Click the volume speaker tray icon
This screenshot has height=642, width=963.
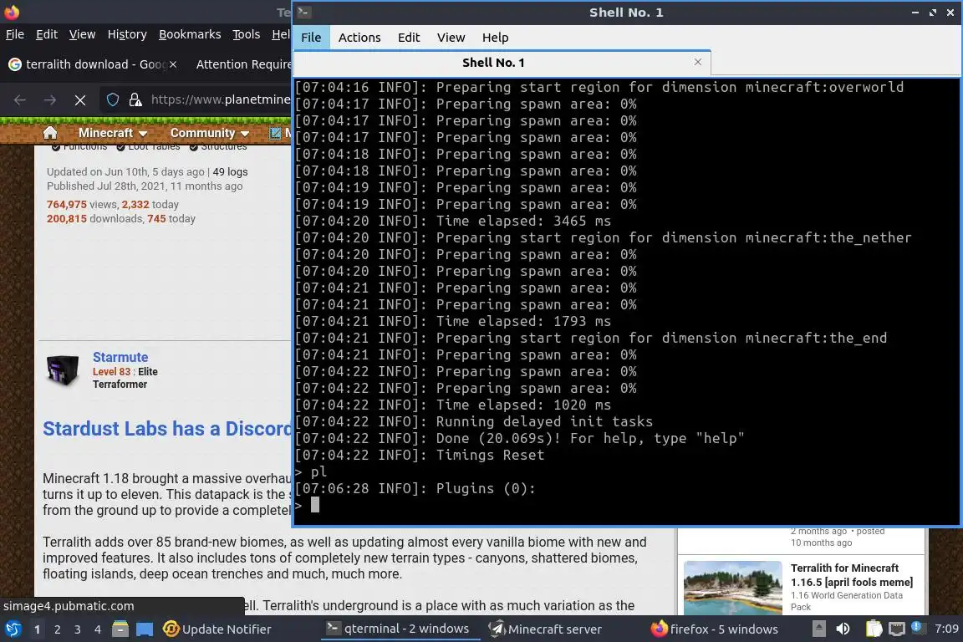843,629
